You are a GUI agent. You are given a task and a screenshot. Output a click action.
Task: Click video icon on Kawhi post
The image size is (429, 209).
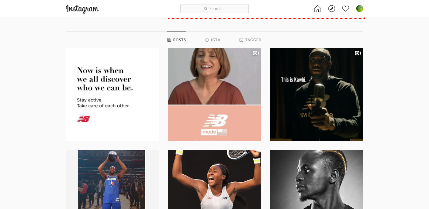pos(358,53)
